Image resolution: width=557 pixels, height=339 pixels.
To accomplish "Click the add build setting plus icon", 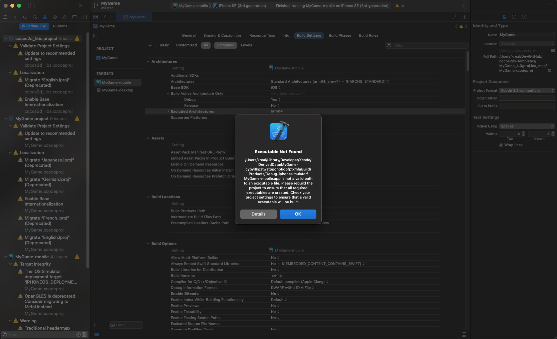I will coord(150,45).
